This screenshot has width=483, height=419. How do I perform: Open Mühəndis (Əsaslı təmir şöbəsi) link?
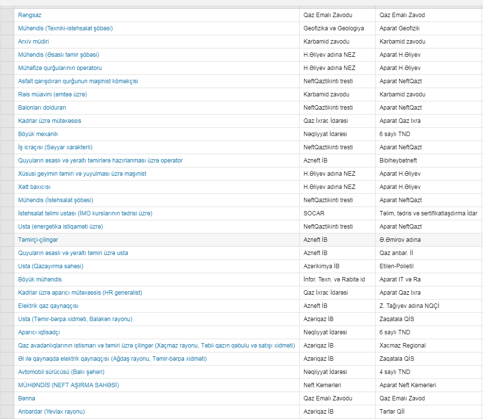coord(58,55)
